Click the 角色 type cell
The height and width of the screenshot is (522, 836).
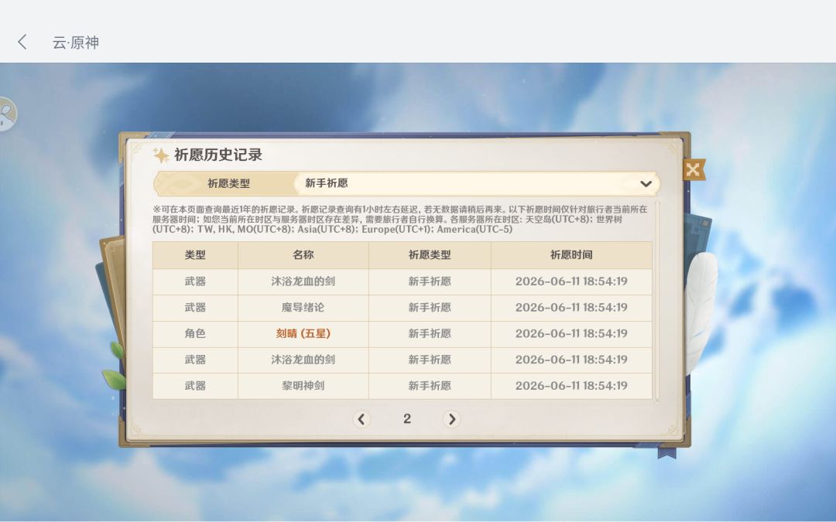(195, 333)
